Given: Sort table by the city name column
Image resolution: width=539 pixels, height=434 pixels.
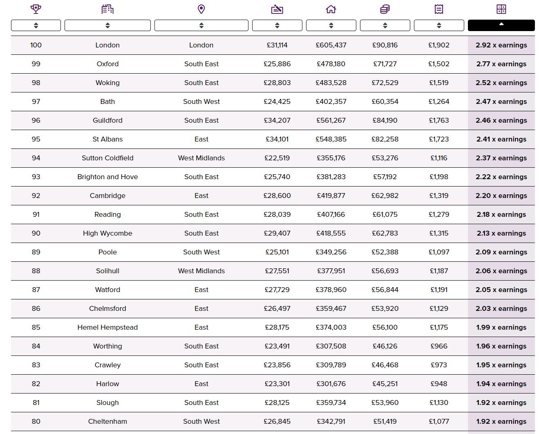Looking at the screenshot, I should pyautogui.click(x=107, y=25).
